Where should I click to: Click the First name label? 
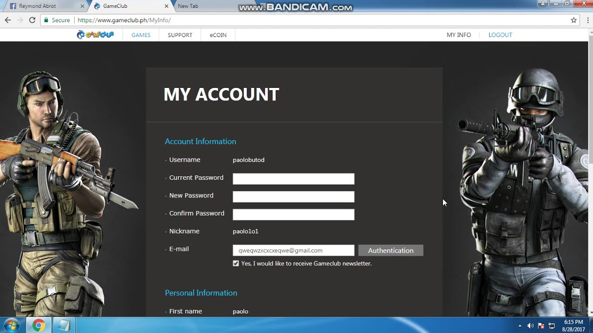[185, 311]
